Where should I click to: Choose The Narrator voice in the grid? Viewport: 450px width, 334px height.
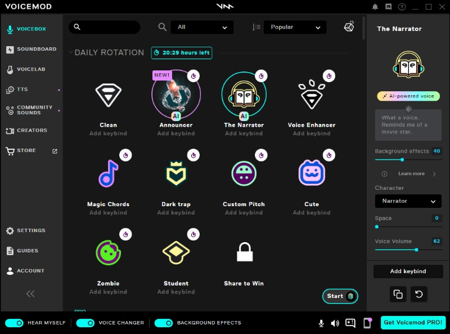point(244,94)
